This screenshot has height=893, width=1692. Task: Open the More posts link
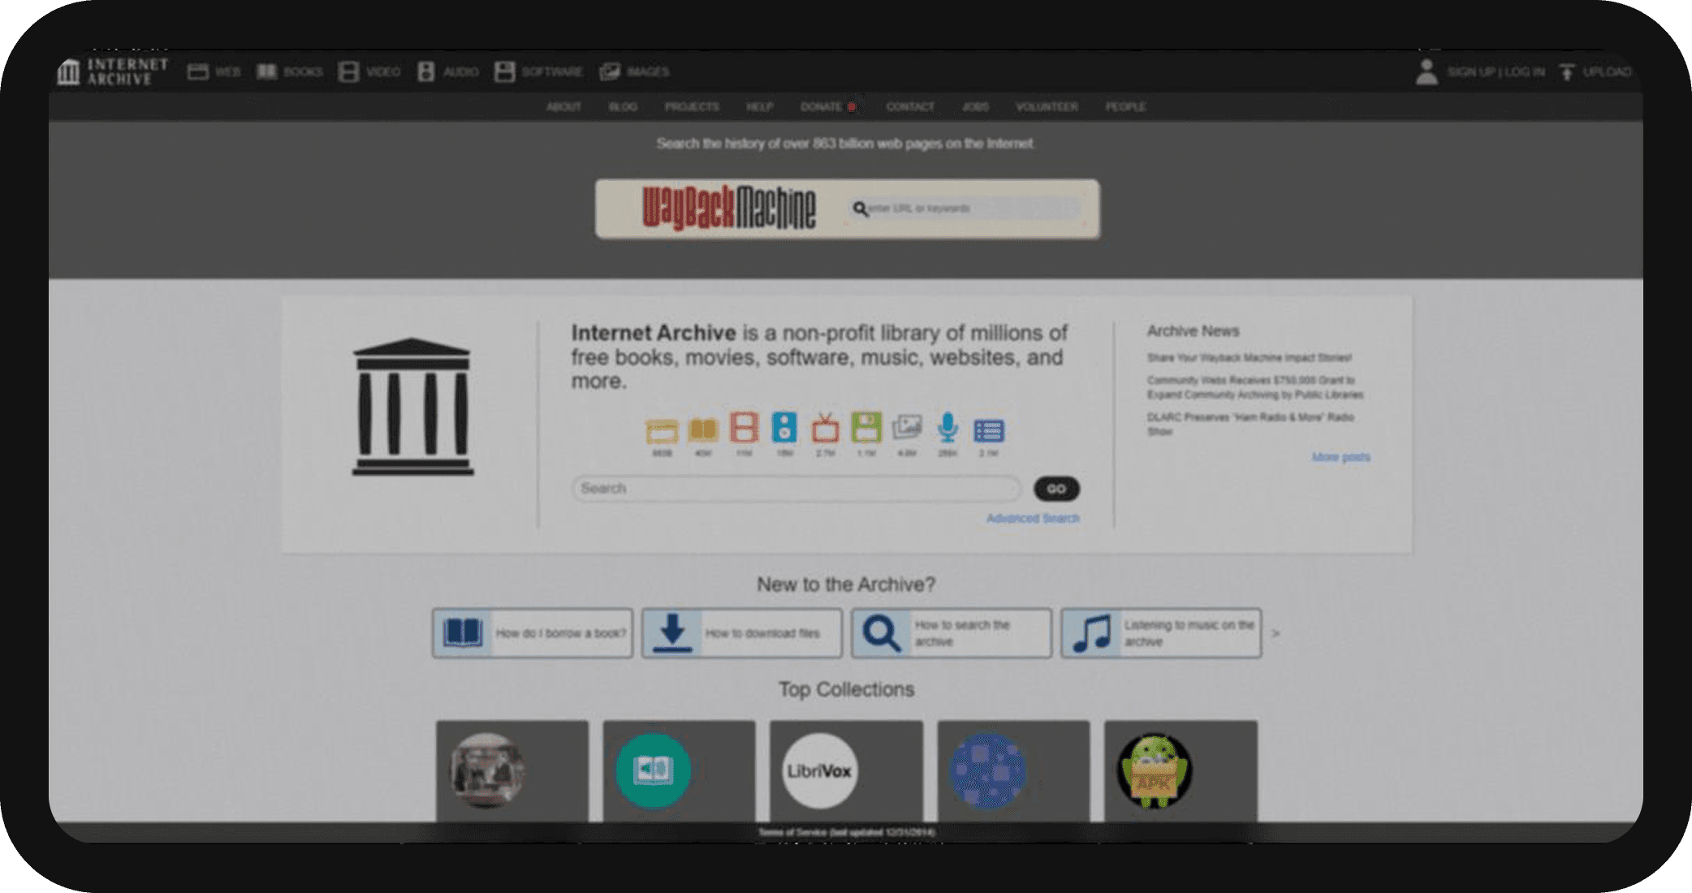[1340, 457]
